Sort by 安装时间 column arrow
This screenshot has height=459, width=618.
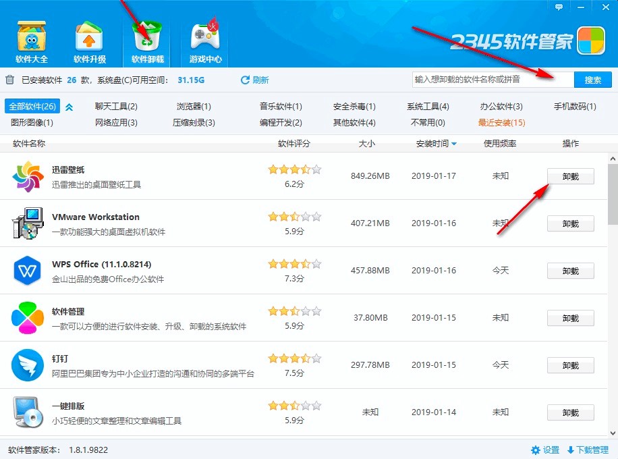454,144
